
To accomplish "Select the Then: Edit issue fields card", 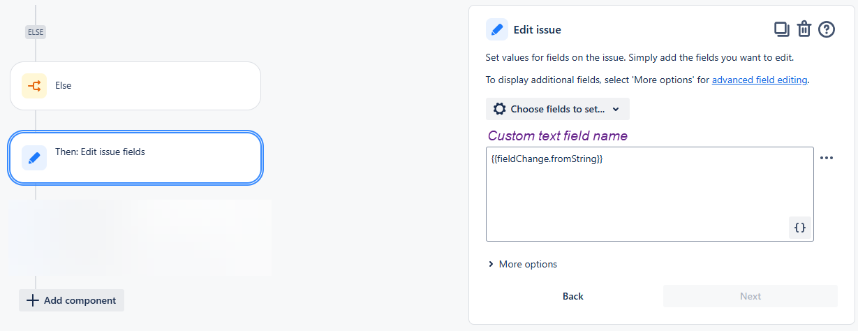I will click(x=135, y=158).
